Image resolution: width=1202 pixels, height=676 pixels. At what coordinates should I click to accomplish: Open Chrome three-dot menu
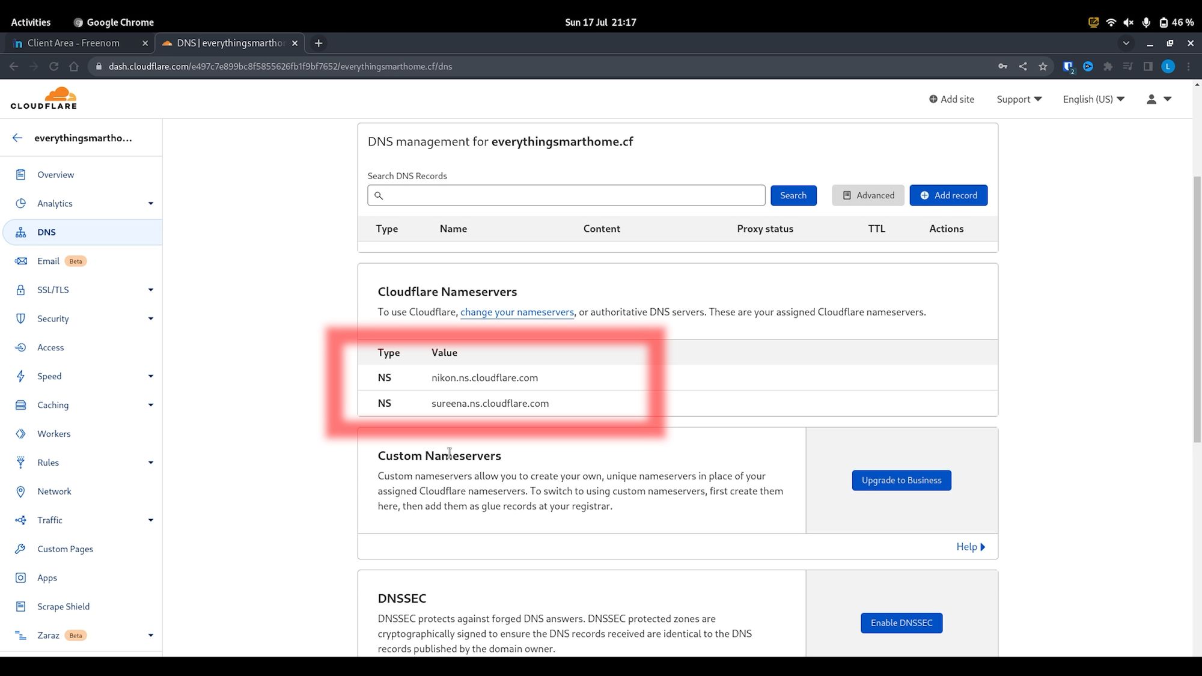1188,66
